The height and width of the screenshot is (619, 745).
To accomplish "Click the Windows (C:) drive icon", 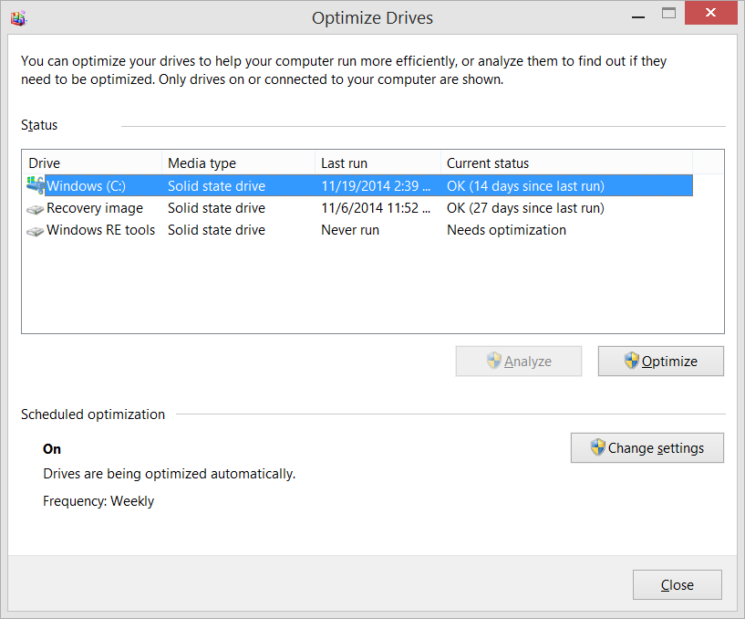I will (36, 185).
